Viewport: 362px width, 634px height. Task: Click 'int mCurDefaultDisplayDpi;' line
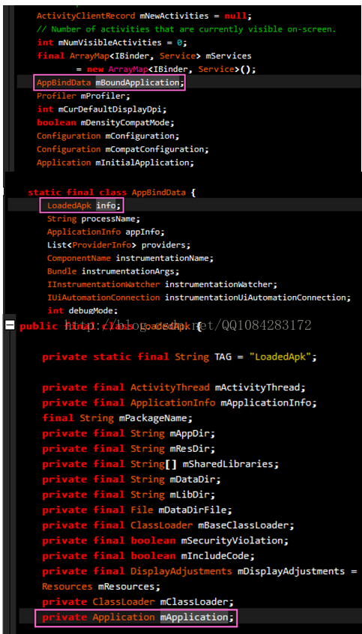101,109
